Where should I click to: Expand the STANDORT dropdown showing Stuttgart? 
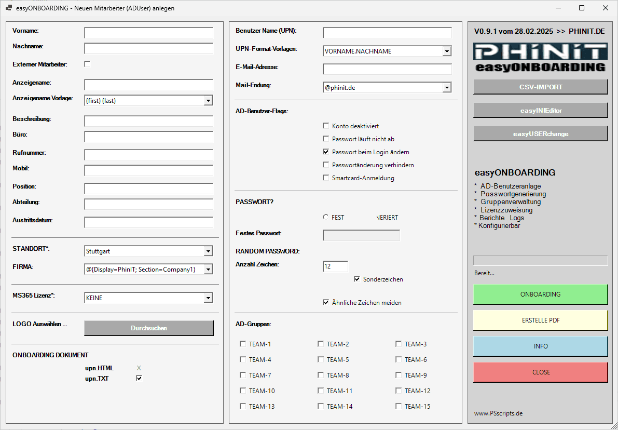tap(209, 251)
